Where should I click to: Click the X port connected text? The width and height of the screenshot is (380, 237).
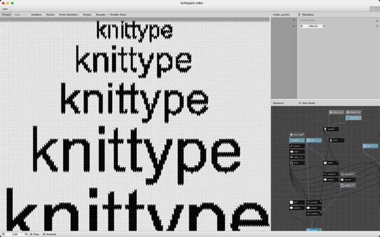[307, 20]
